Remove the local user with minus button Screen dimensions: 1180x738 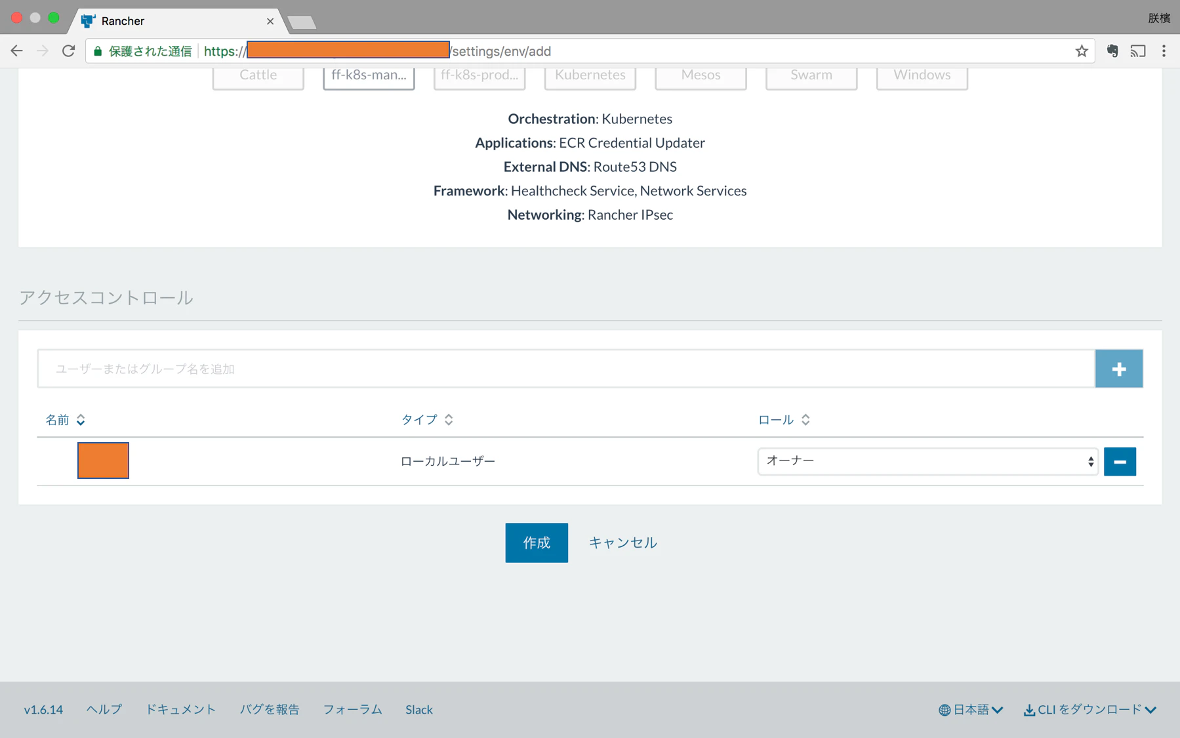pos(1120,462)
